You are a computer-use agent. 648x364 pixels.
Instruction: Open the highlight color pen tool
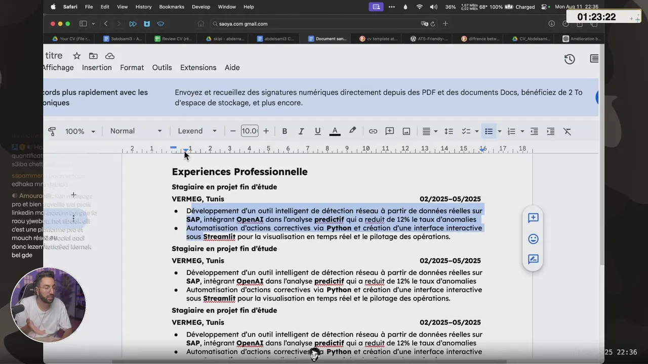tap(352, 131)
